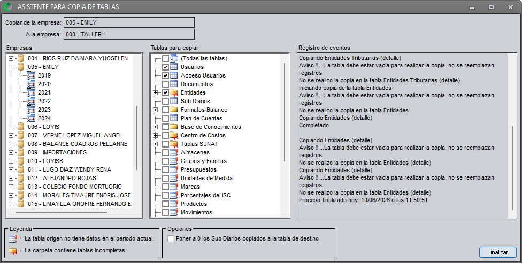
Task: Select the Marcas table row
Action: point(190,187)
